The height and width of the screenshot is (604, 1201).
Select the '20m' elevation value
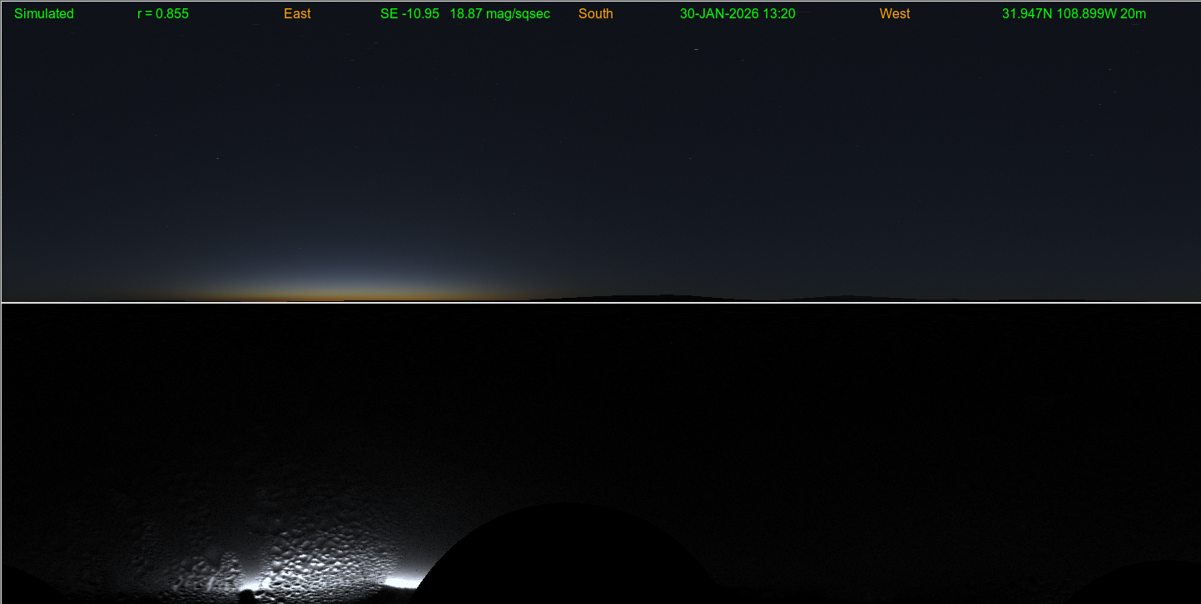click(1134, 14)
